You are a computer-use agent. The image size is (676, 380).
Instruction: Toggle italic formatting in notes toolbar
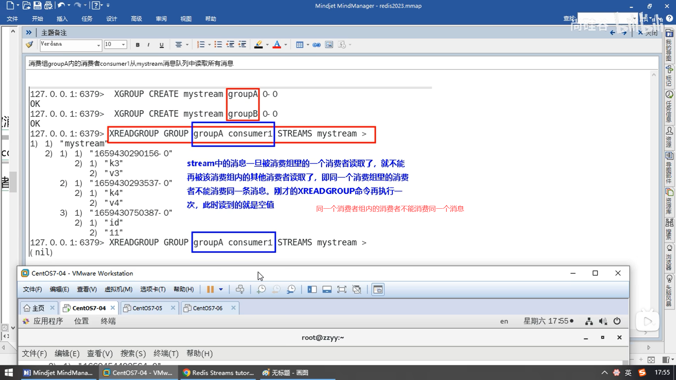tap(149, 45)
